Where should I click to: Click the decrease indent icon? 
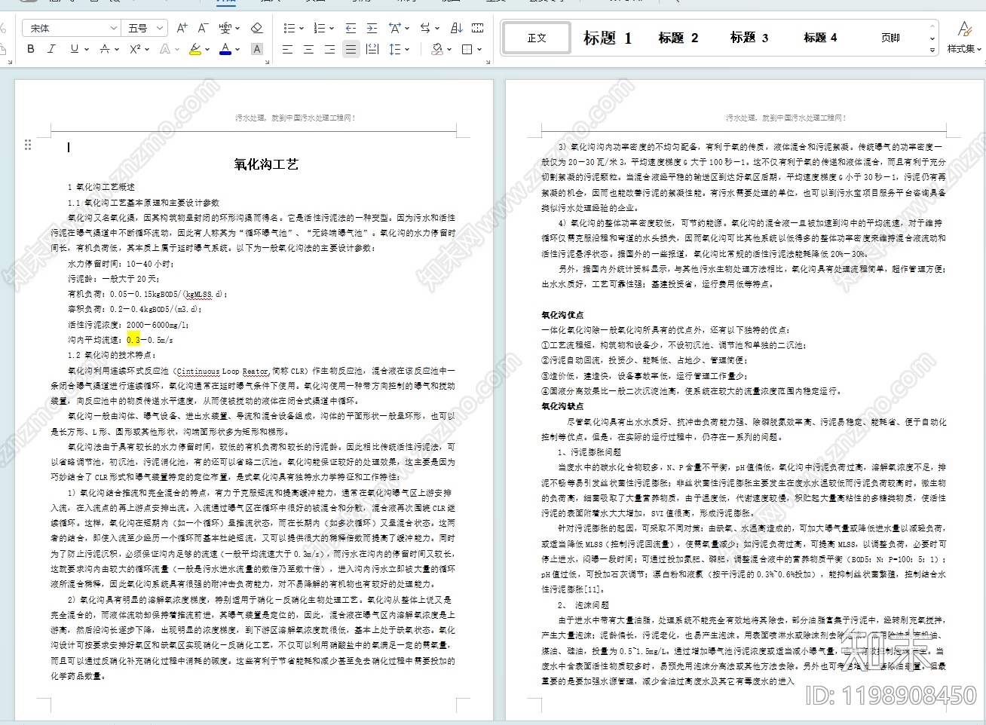point(351,28)
